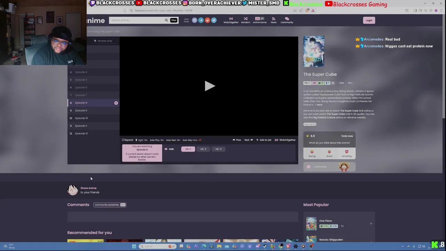Select the HD-1 server
Viewport: 446px width, 251px height.
click(188, 149)
